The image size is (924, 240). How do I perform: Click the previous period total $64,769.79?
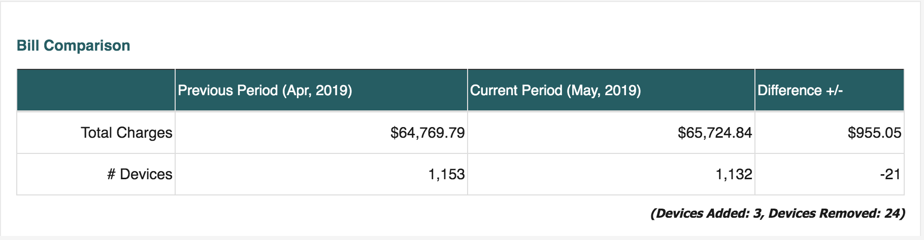(427, 133)
